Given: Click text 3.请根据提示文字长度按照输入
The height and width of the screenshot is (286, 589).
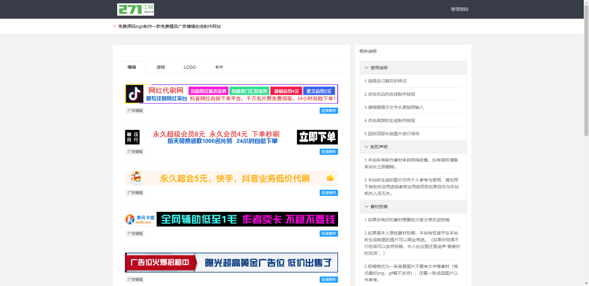Looking at the screenshot, I should pos(394,107).
